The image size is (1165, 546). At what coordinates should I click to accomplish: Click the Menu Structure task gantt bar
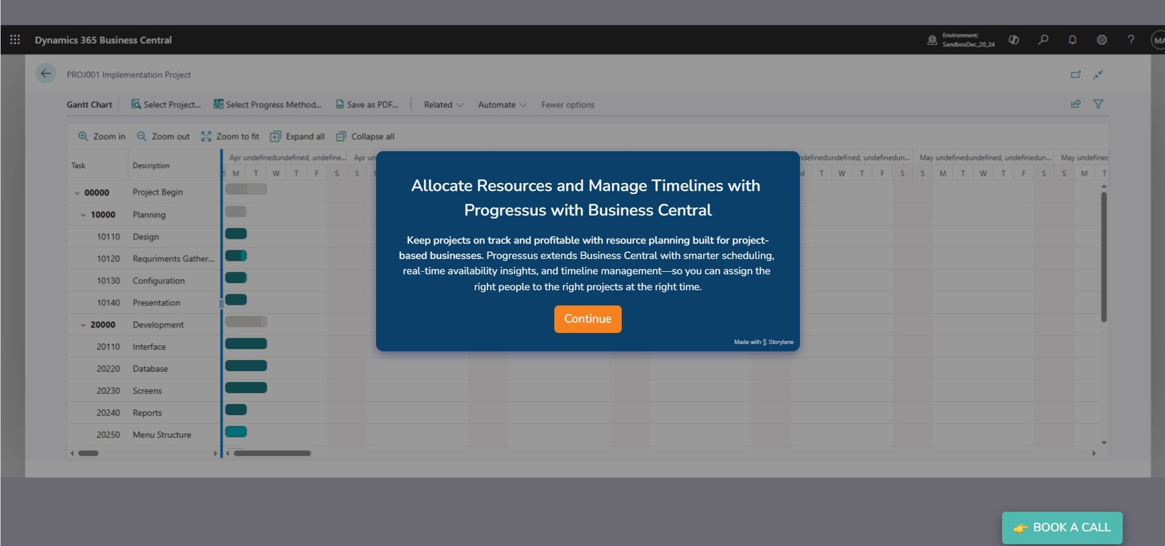(x=236, y=432)
